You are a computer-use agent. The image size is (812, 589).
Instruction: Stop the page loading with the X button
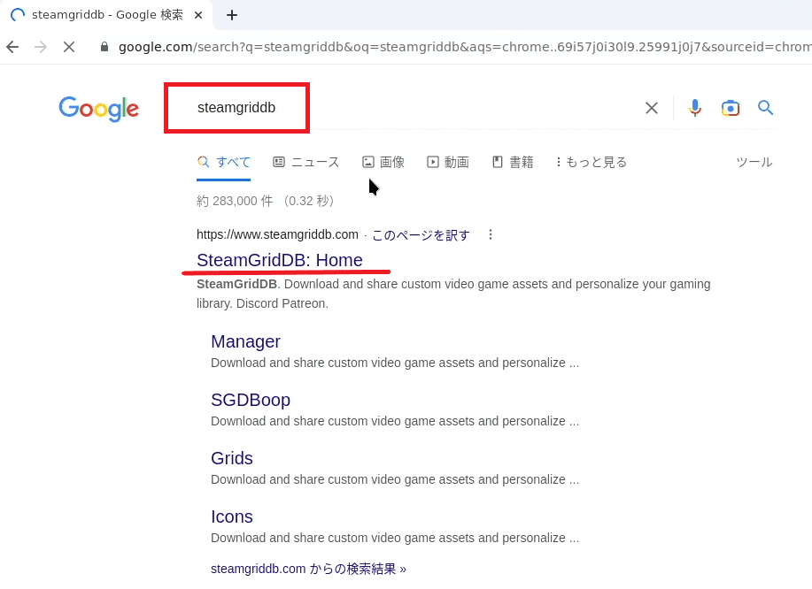pos(69,47)
